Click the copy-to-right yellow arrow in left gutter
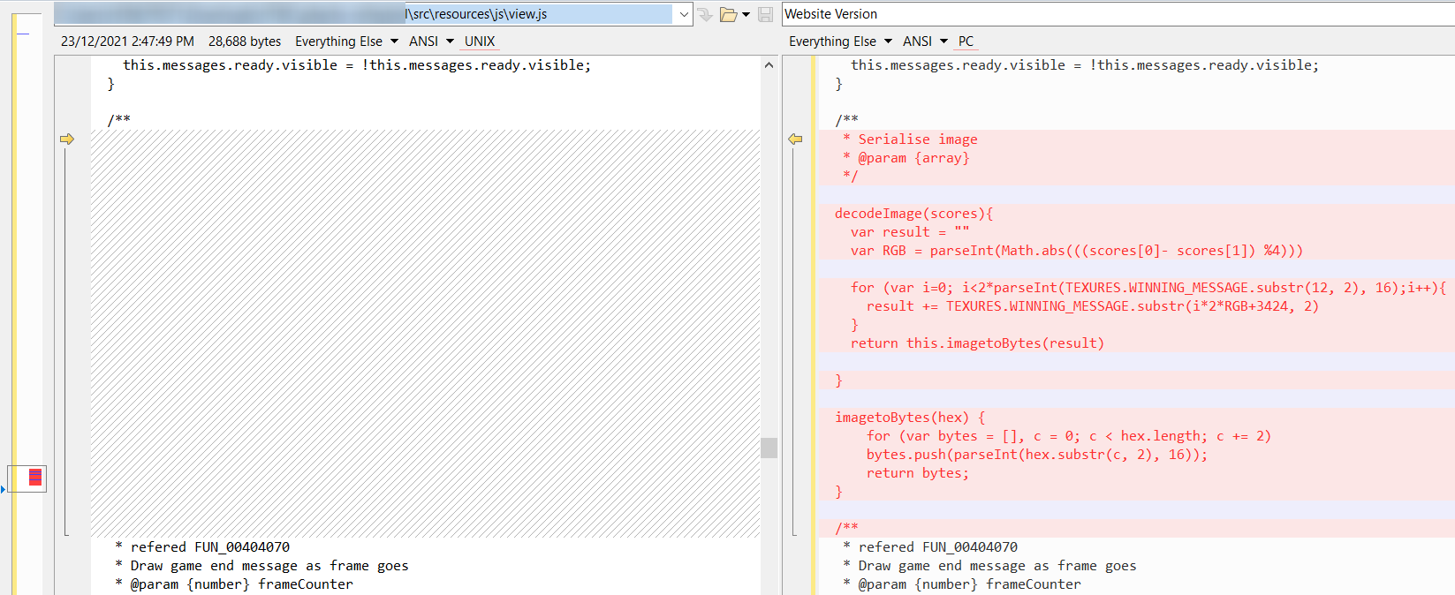Image resolution: width=1455 pixels, height=595 pixels. point(67,139)
